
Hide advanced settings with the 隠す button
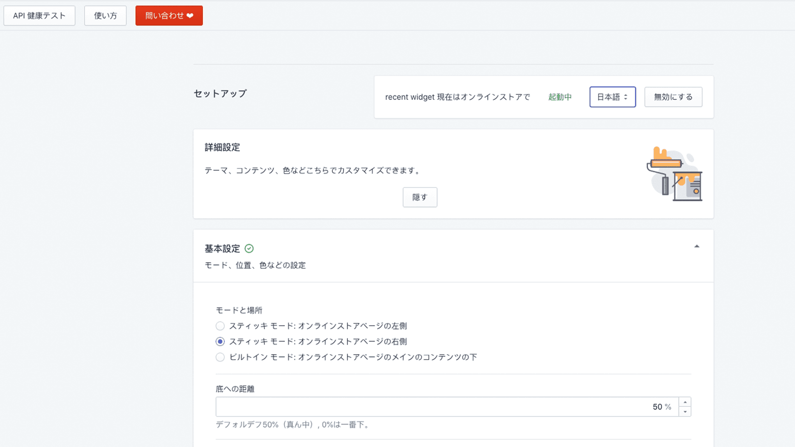point(419,197)
